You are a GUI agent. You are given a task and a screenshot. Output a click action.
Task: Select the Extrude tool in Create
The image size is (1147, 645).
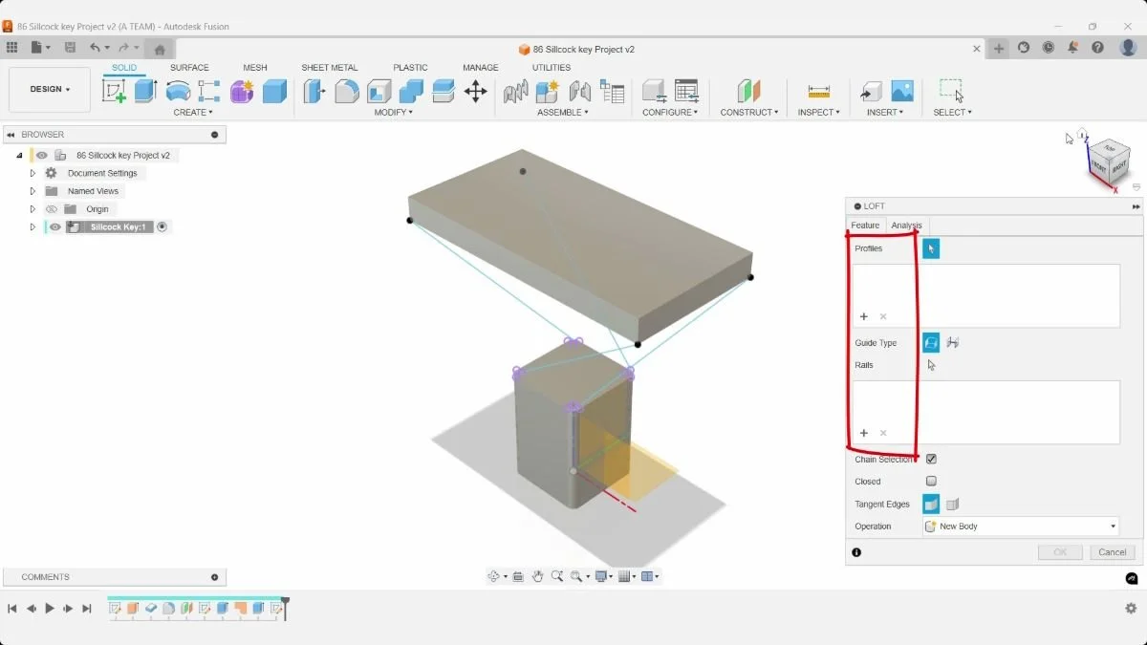[145, 91]
